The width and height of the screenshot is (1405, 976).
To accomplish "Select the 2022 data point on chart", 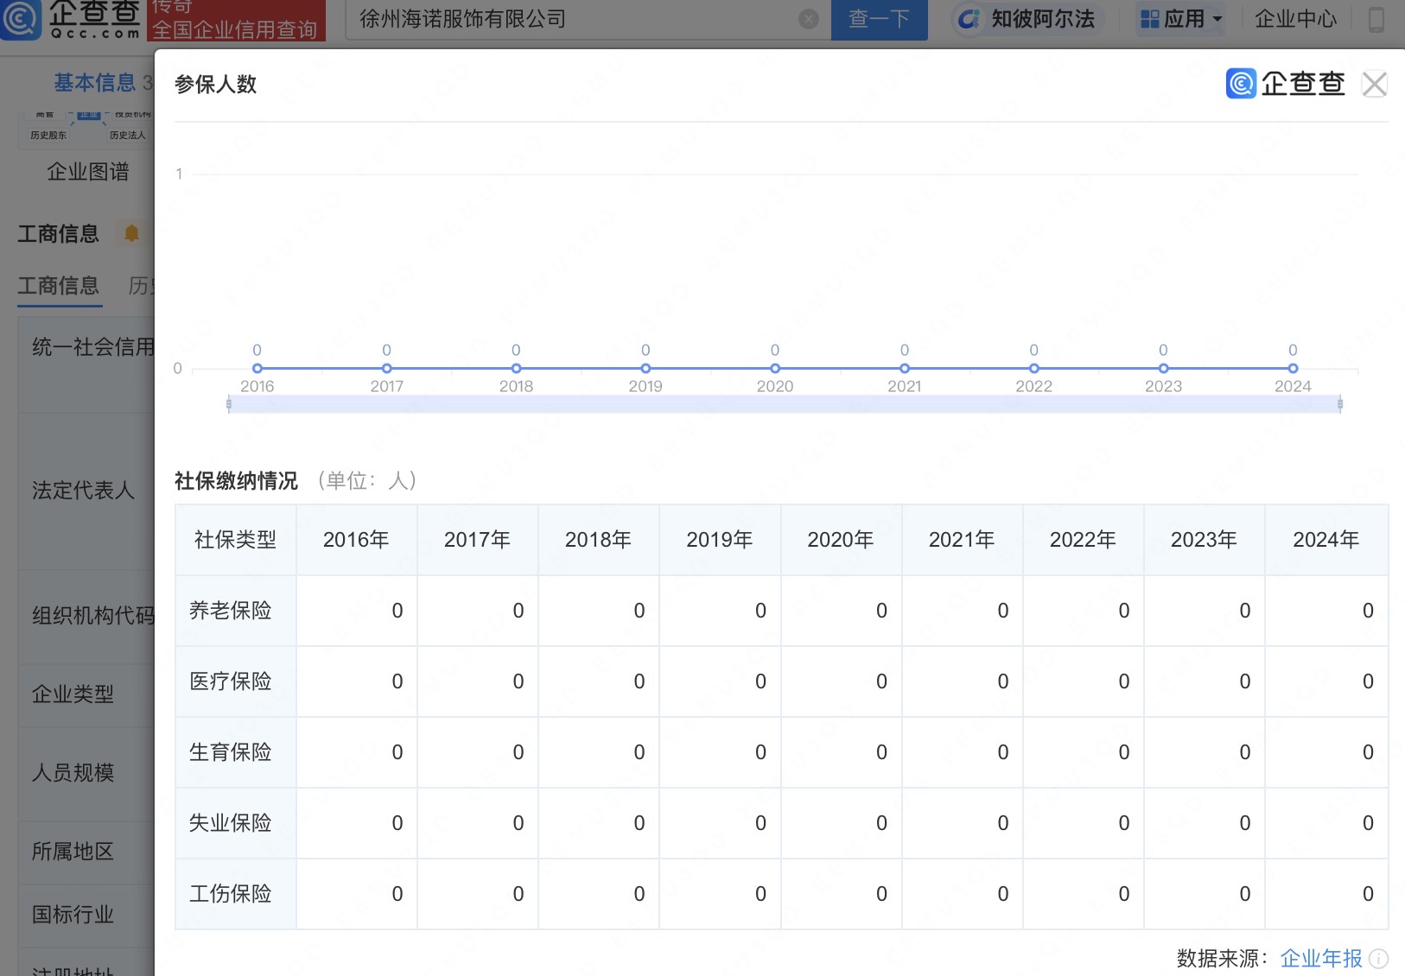I will (x=1033, y=368).
